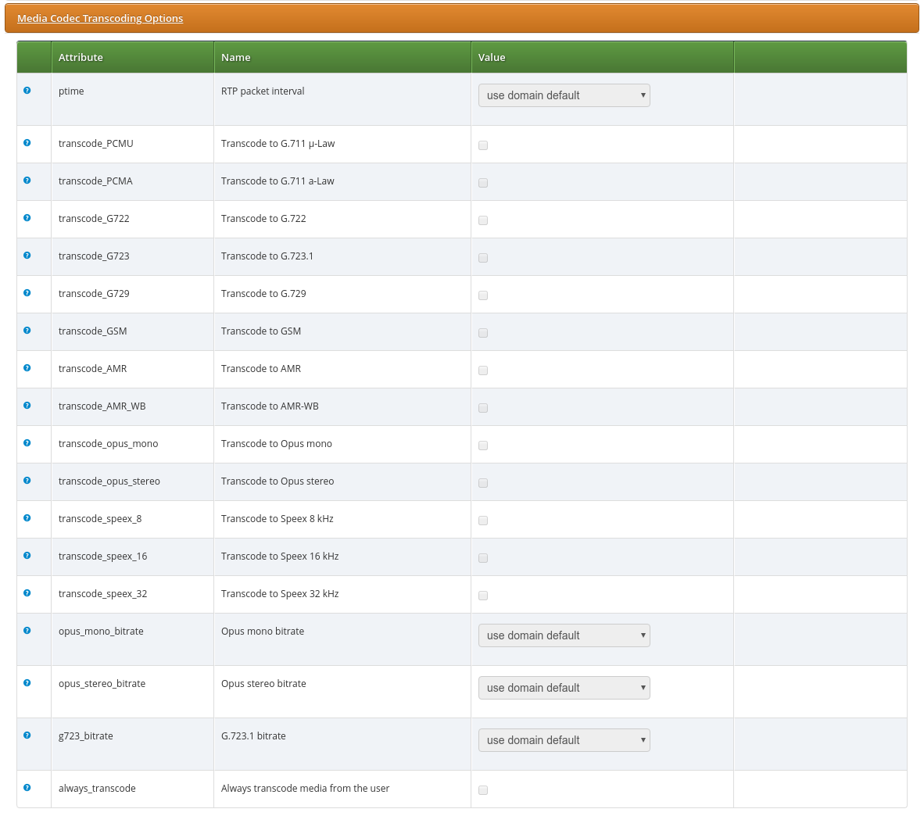Enable Transcode to G.711 a-Law
Image resolution: width=924 pixels, height=816 pixels.
[x=482, y=182]
